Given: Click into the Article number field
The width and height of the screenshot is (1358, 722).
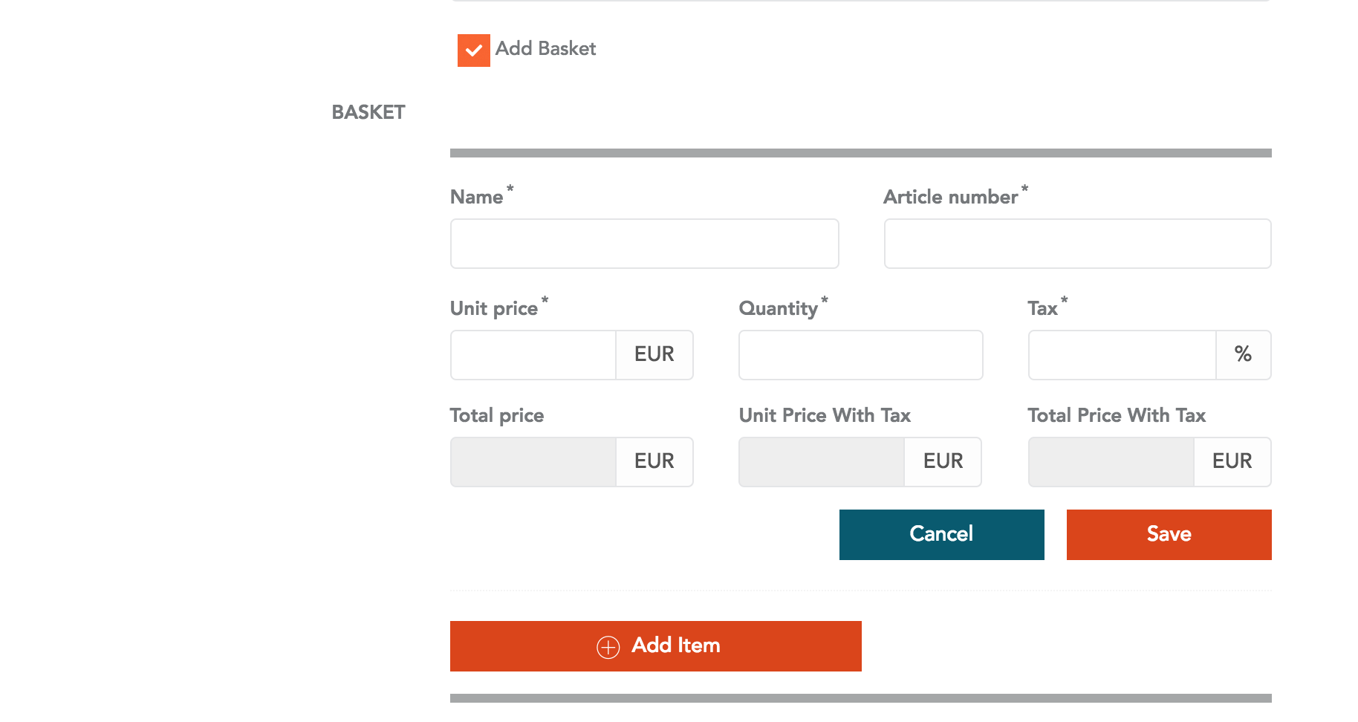Looking at the screenshot, I should pos(1077,244).
